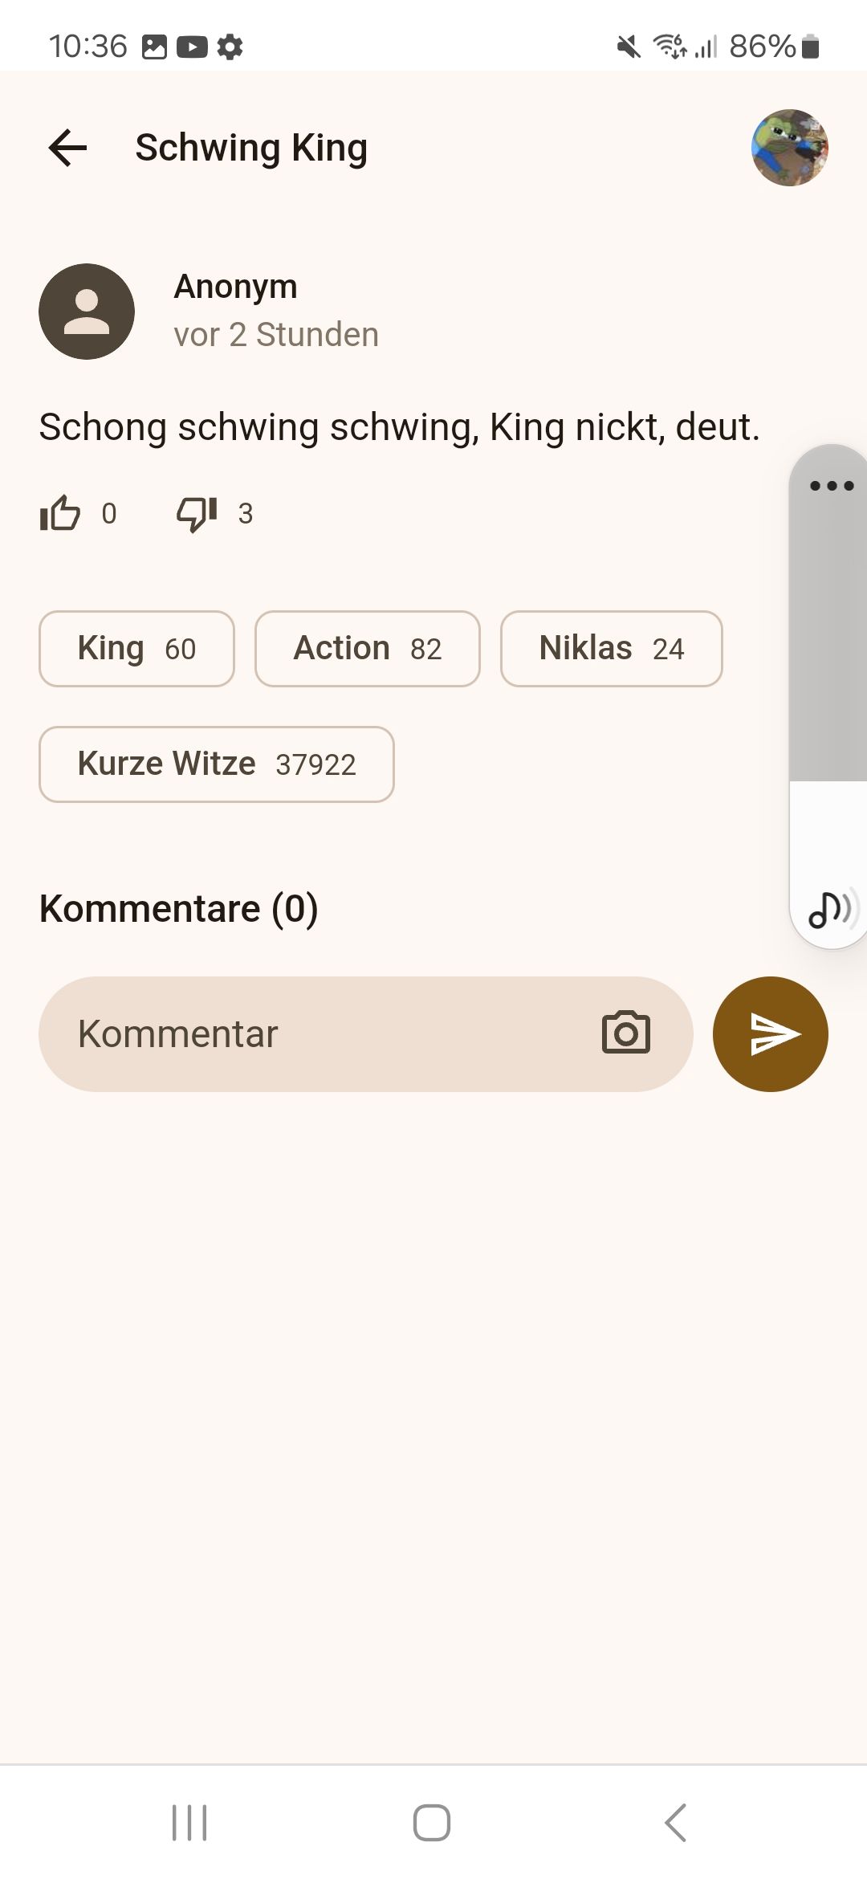Tap the Kommentare (0) heading
This screenshot has width=867, height=1879.
click(179, 909)
